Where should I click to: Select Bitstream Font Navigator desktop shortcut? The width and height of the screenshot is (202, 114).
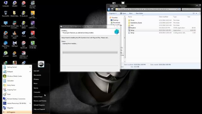point(33,5)
